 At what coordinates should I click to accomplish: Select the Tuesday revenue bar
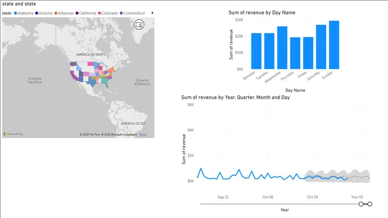(269, 51)
